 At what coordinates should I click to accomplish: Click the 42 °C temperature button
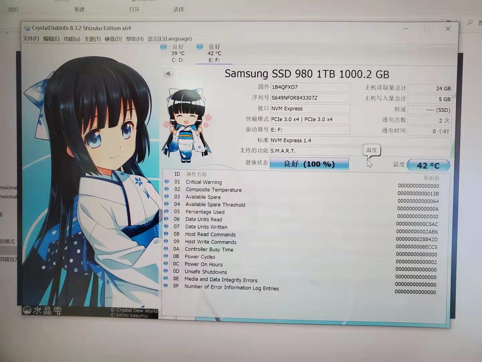pos(428,165)
